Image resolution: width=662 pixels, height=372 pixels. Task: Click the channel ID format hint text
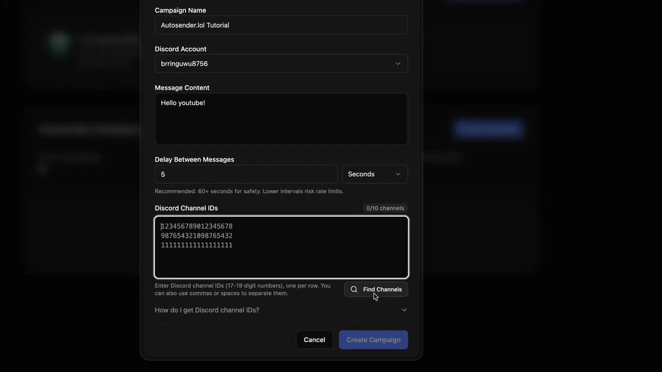(x=243, y=289)
